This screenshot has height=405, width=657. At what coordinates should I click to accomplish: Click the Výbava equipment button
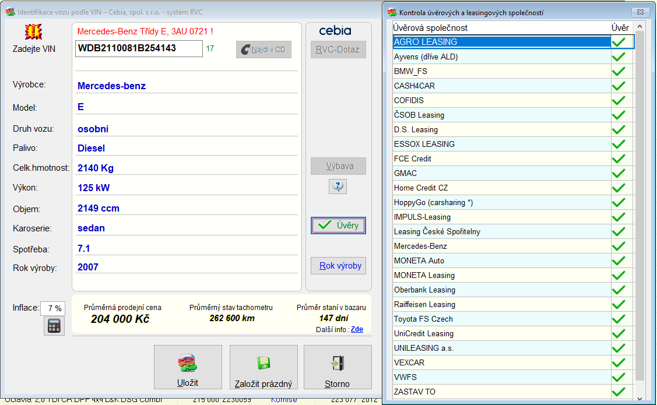338,166
